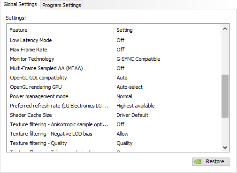
Task: Click the scroll up arrow in settings list
Action: click(225, 29)
